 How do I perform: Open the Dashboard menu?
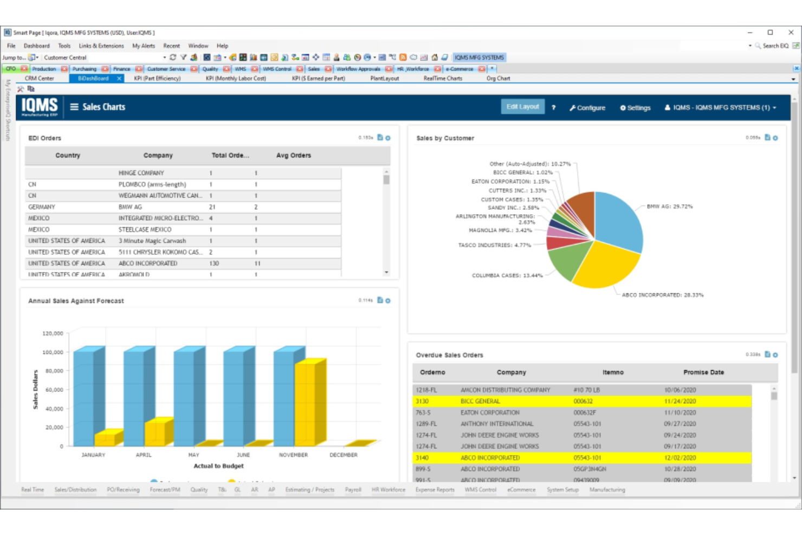click(36, 46)
